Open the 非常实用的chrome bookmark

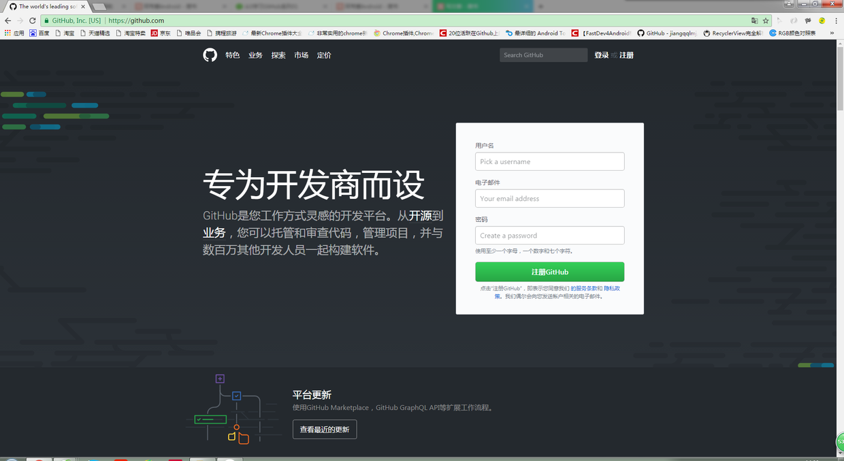click(x=337, y=33)
